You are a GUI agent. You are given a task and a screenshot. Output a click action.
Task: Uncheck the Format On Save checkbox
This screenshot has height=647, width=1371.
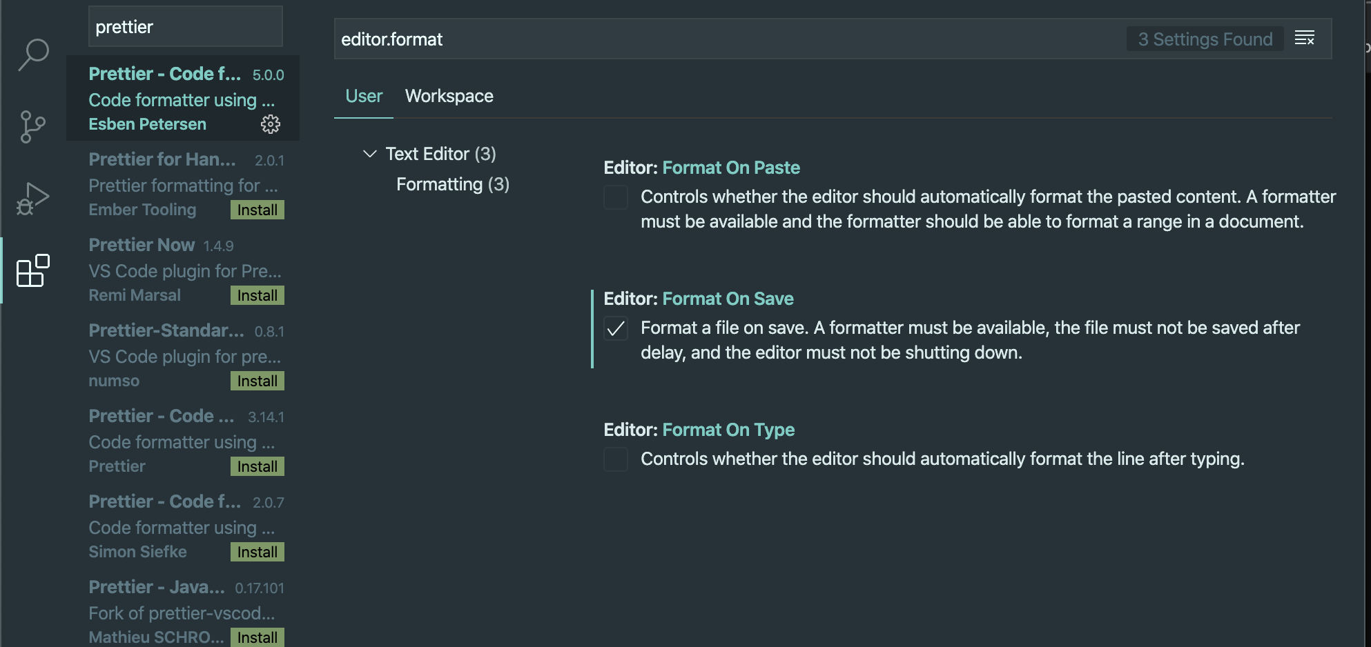(x=616, y=328)
